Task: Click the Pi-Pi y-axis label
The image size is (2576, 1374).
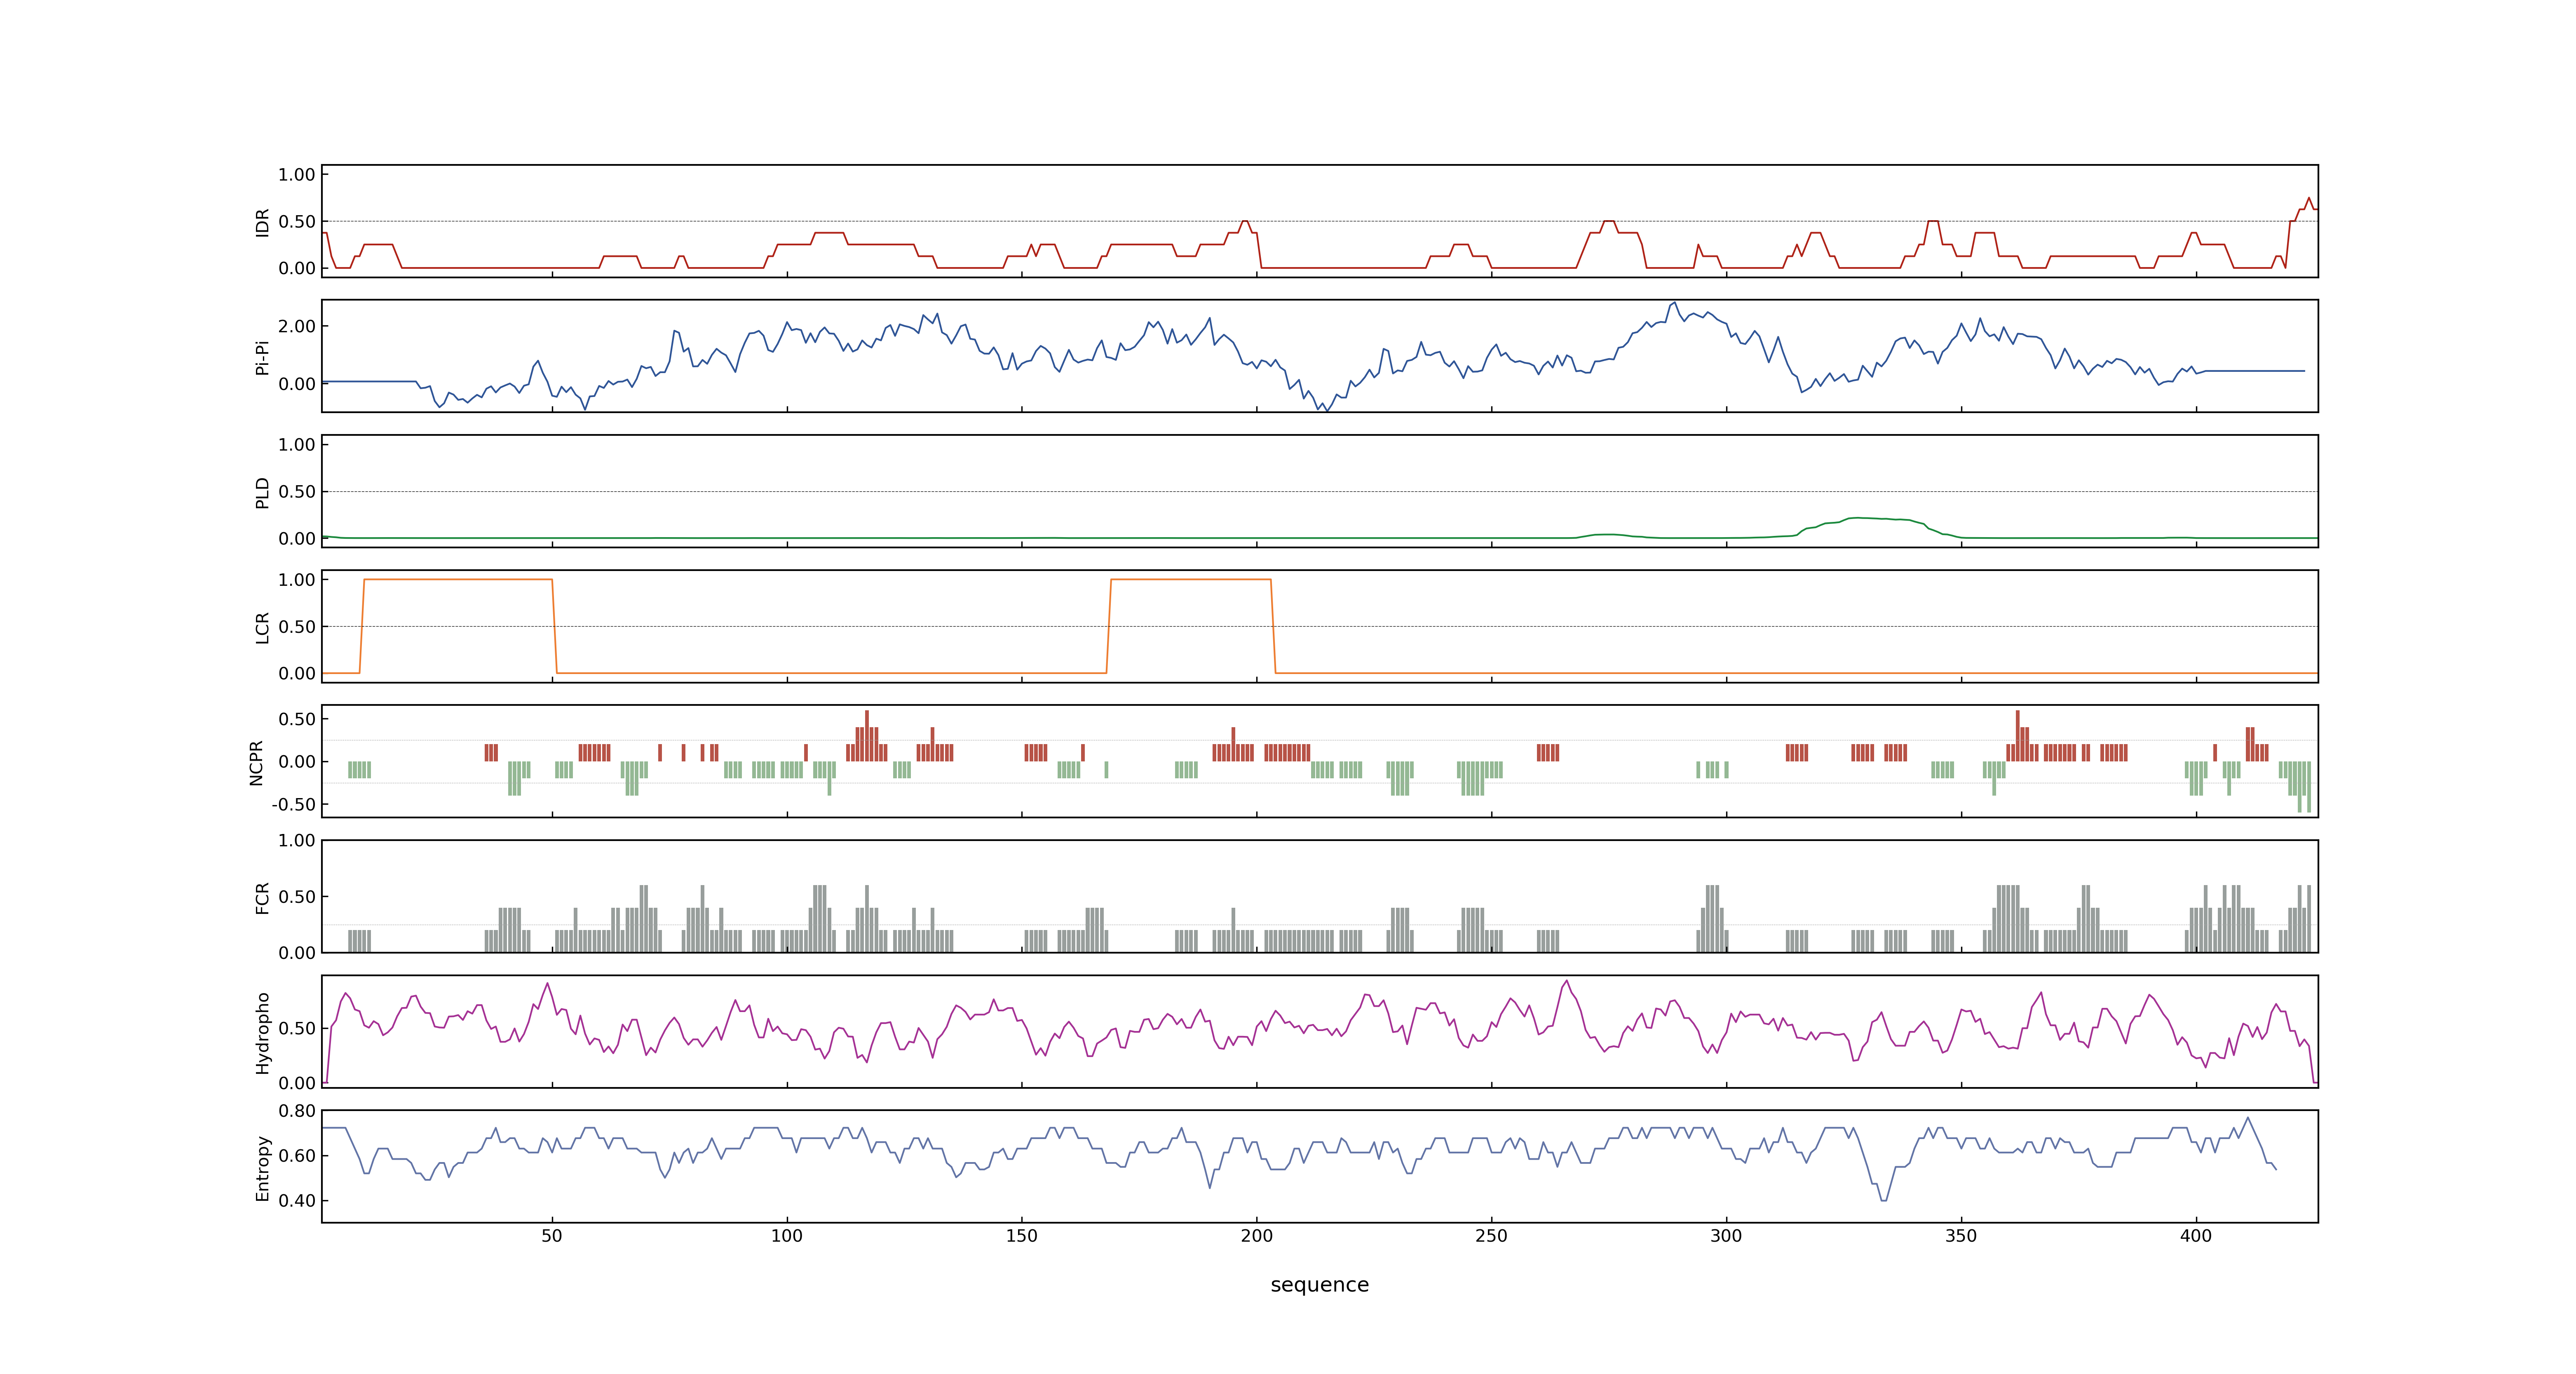Action: coord(262,357)
